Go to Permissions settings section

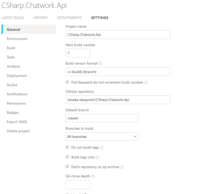(x=16, y=103)
